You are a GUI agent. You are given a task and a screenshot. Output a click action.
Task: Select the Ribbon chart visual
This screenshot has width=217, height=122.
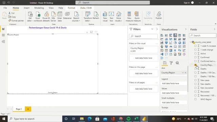click(184, 39)
